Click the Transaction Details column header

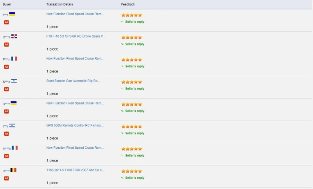[x=60, y=4]
